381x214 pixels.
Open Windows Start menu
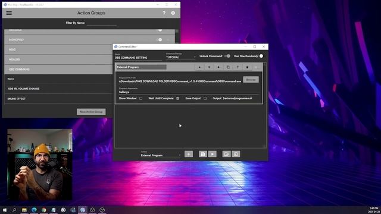pos(5,210)
